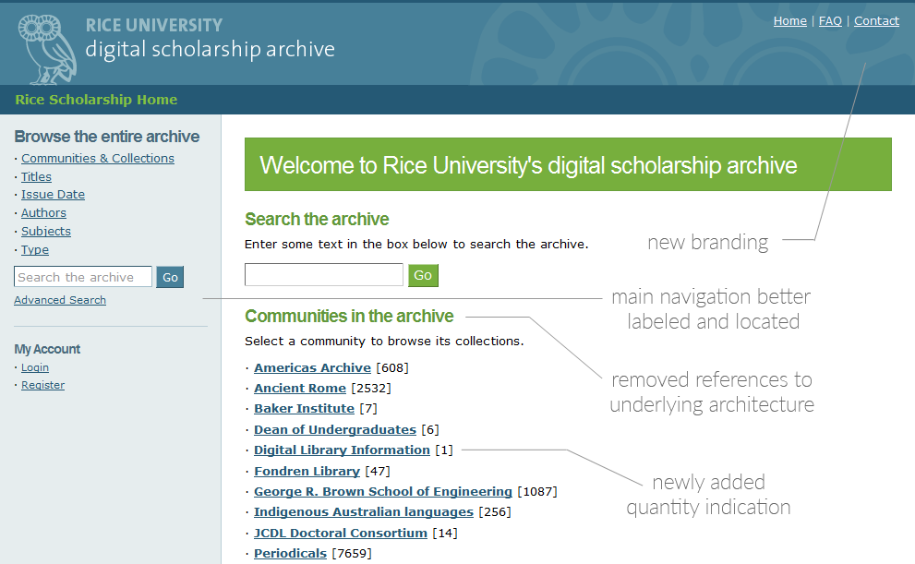Open George R. Brown School of Engineering
915x564 pixels.
click(383, 492)
